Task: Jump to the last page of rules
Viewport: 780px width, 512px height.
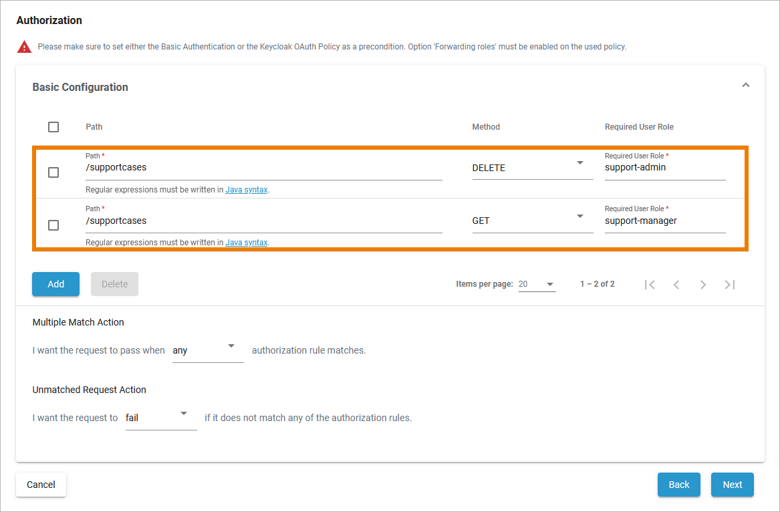Action: coord(730,284)
